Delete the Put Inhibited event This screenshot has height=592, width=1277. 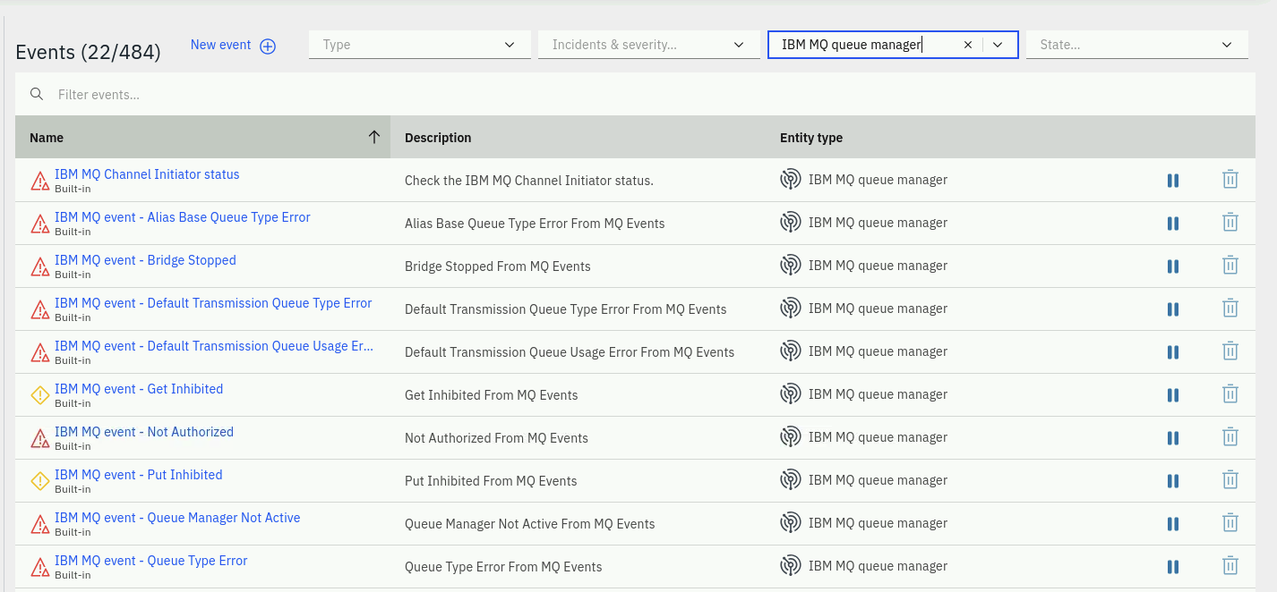pos(1230,480)
